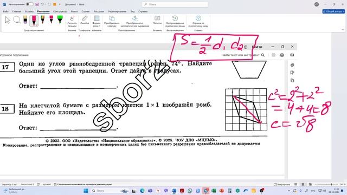Open PowerPoint from taskbar
Screen dimensions: 347x195
222,191
